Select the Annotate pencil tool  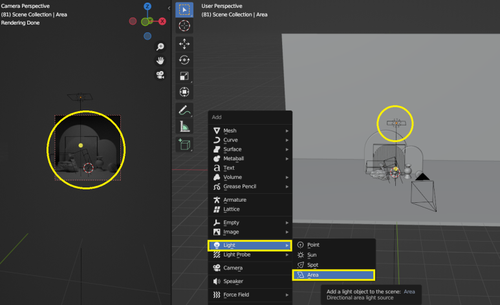[184, 110]
